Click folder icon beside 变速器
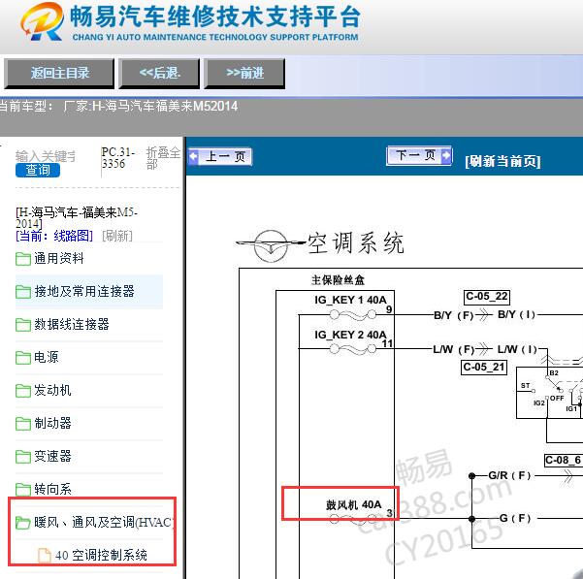This screenshot has height=579, width=583. (23, 457)
